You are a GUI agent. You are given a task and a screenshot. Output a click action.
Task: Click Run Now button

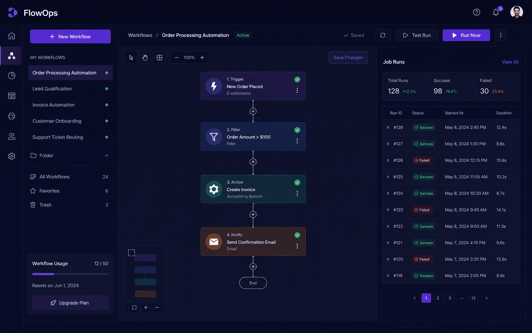coord(466,35)
